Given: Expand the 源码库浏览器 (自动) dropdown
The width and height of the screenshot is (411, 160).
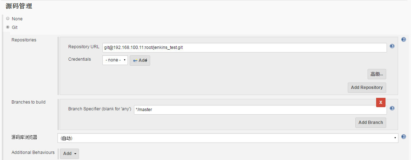Looking at the screenshot, I should pyautogui.click(x=228, y=138).
